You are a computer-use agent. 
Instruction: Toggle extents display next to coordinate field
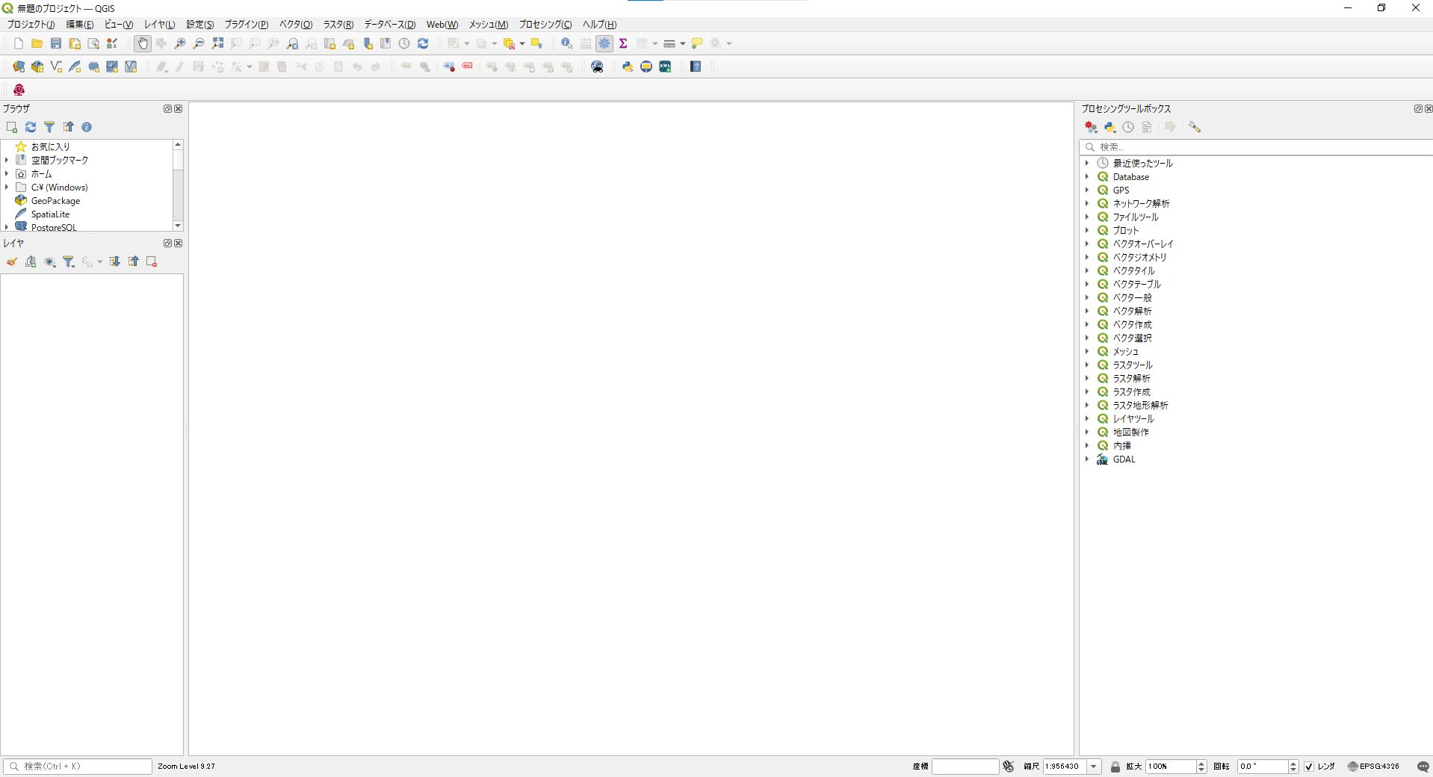tap(1009, 767)
